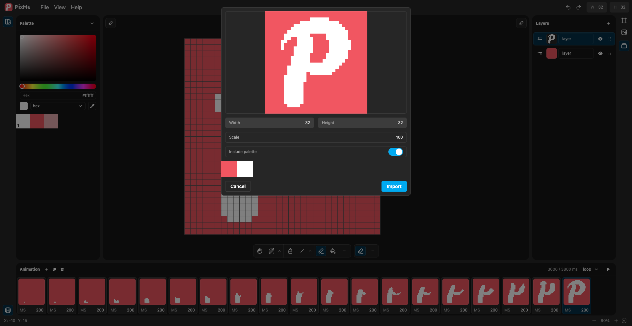632x326 pixels.
Task: Click the canvas H size field in the top bar
Action: 619,7
